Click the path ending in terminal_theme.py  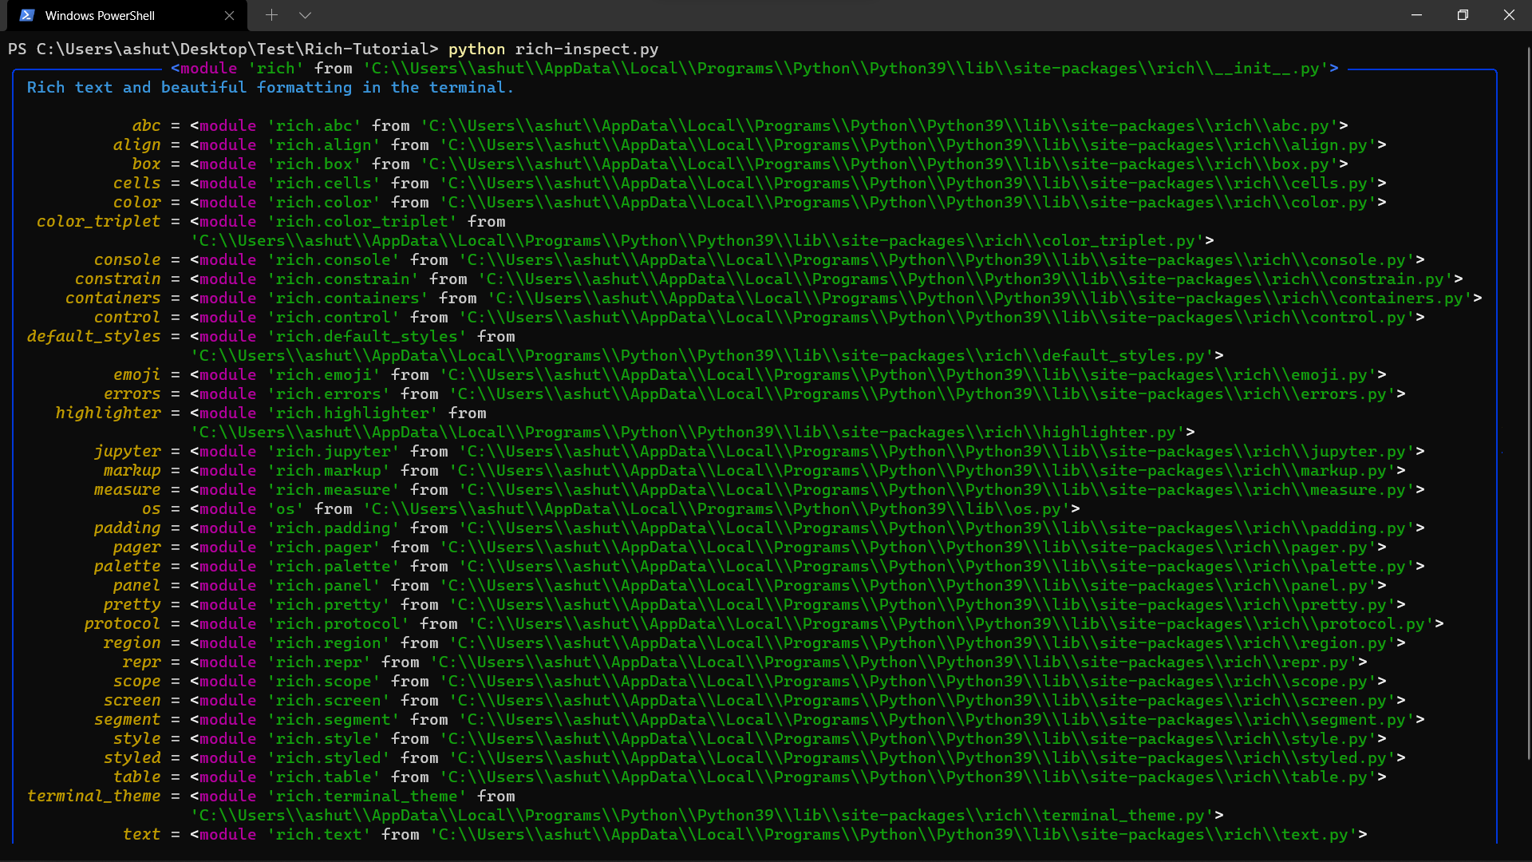(702, 816)
